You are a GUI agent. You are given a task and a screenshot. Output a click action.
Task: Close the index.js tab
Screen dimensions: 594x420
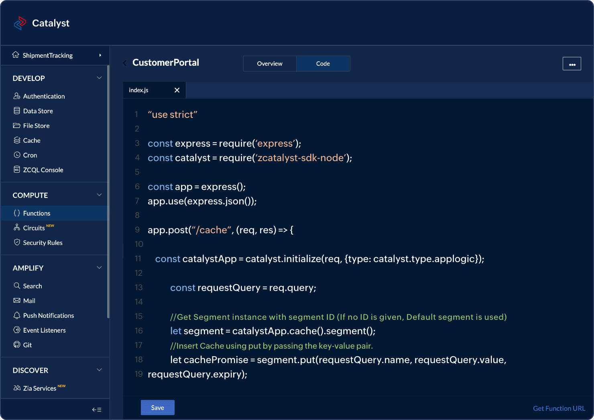pos(177,90)
